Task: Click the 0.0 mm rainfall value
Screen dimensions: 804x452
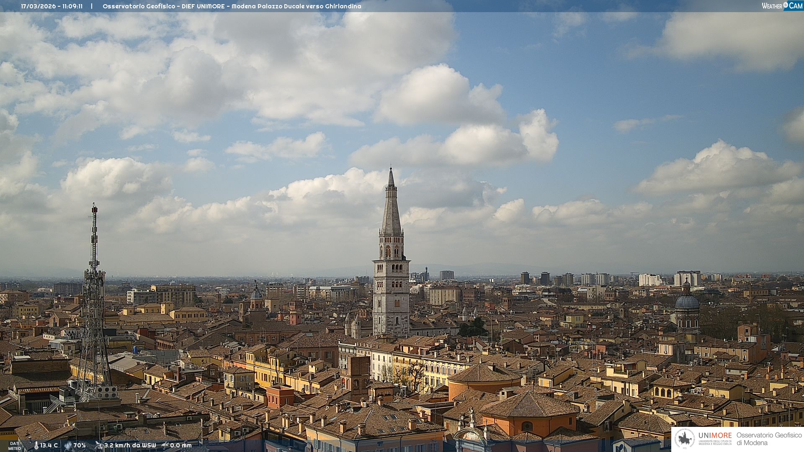Action: pos(181,446)
